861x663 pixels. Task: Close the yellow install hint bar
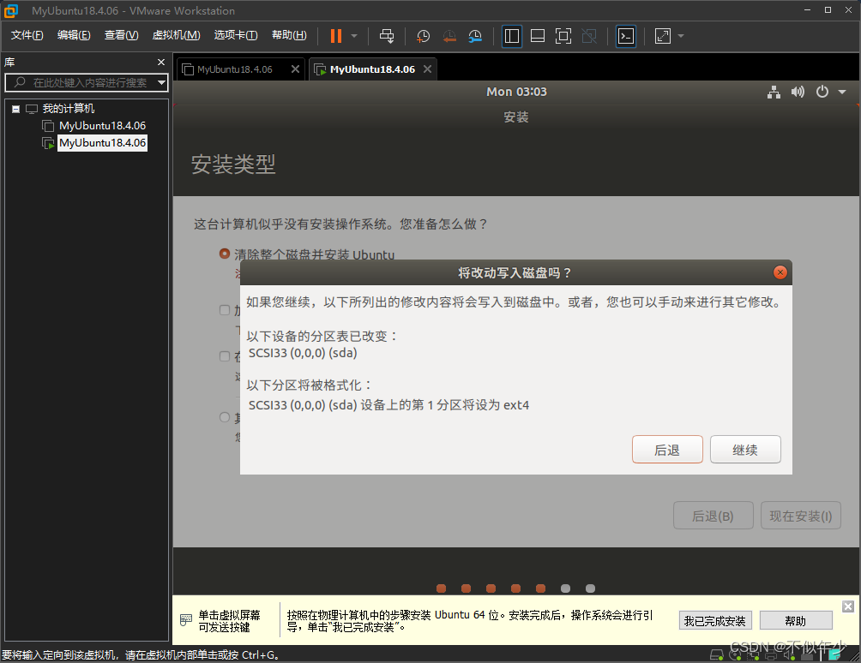[x=848, y=606]
